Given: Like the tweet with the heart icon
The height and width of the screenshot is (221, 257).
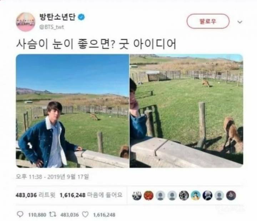Looking at the screenshot, I should tap(85, 214).
